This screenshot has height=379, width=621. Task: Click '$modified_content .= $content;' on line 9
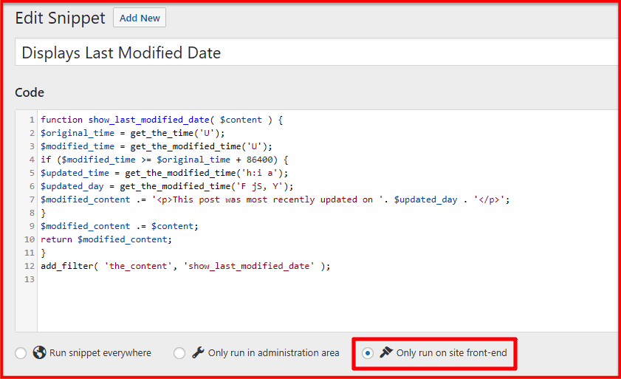tap(120, 226)
